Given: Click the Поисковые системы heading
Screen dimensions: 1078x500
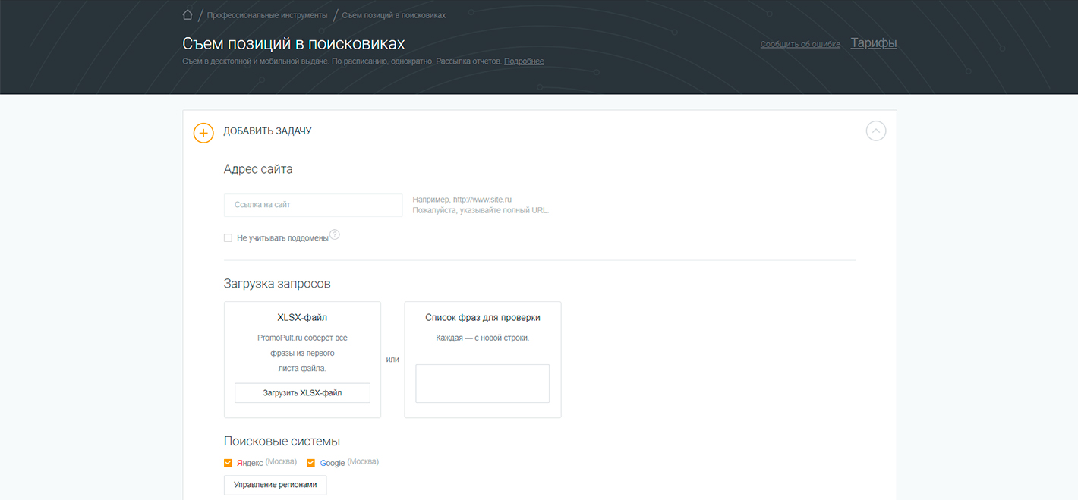Looking at the screenshot, I should point(282,442).
